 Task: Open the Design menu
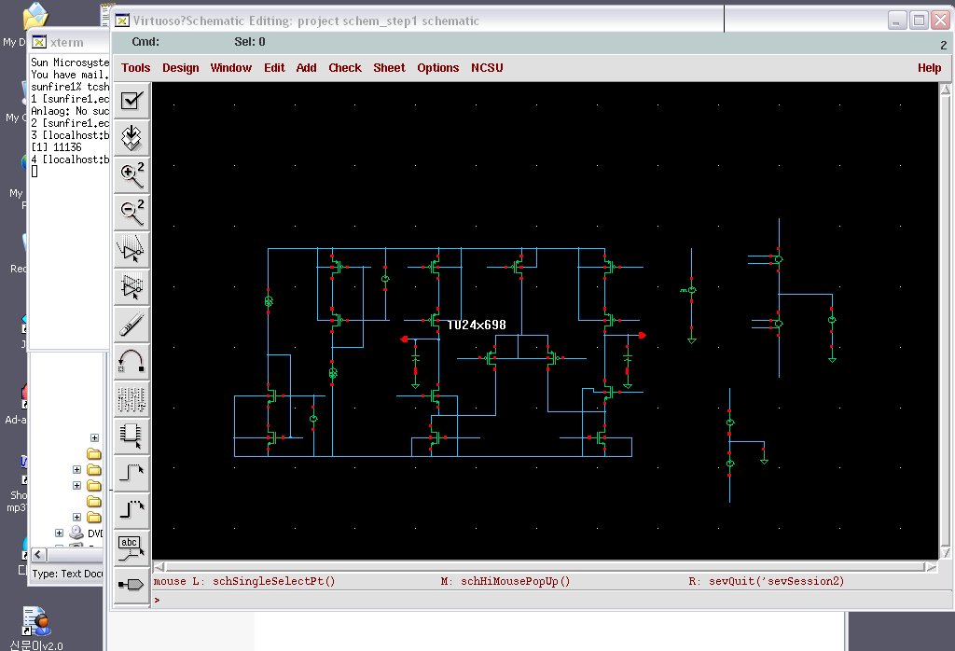pos(180,67)
